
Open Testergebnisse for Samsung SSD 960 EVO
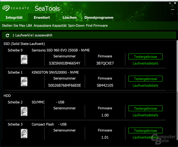point(145,57)
